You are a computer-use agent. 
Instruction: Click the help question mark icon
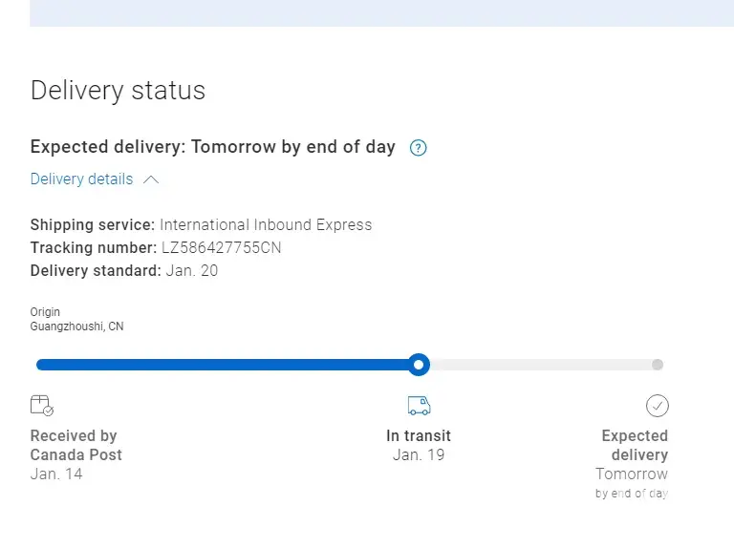tap(418, 148)
